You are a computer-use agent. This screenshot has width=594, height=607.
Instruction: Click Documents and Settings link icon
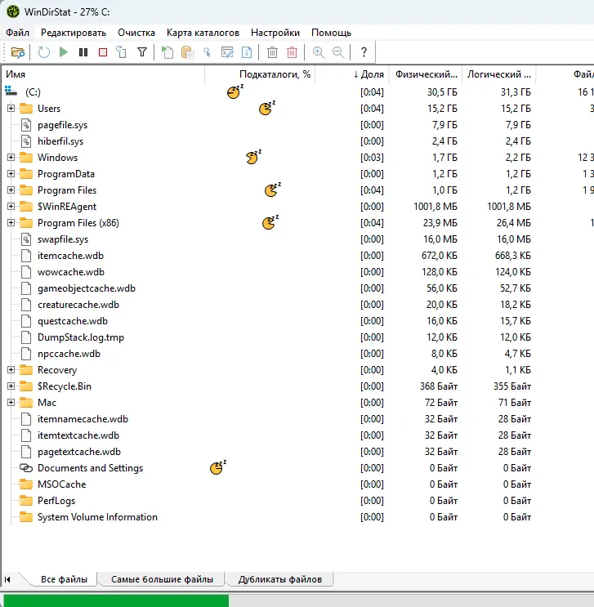[26, 467]
